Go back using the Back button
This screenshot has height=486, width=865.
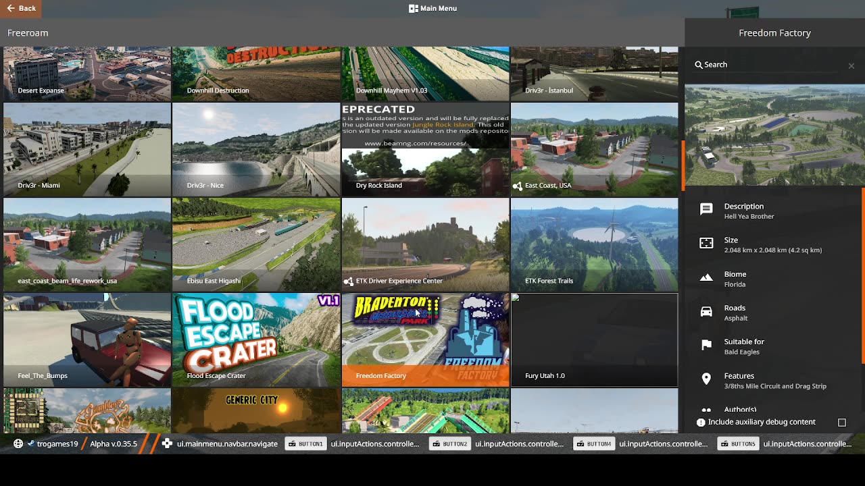[x=20, y=8]
